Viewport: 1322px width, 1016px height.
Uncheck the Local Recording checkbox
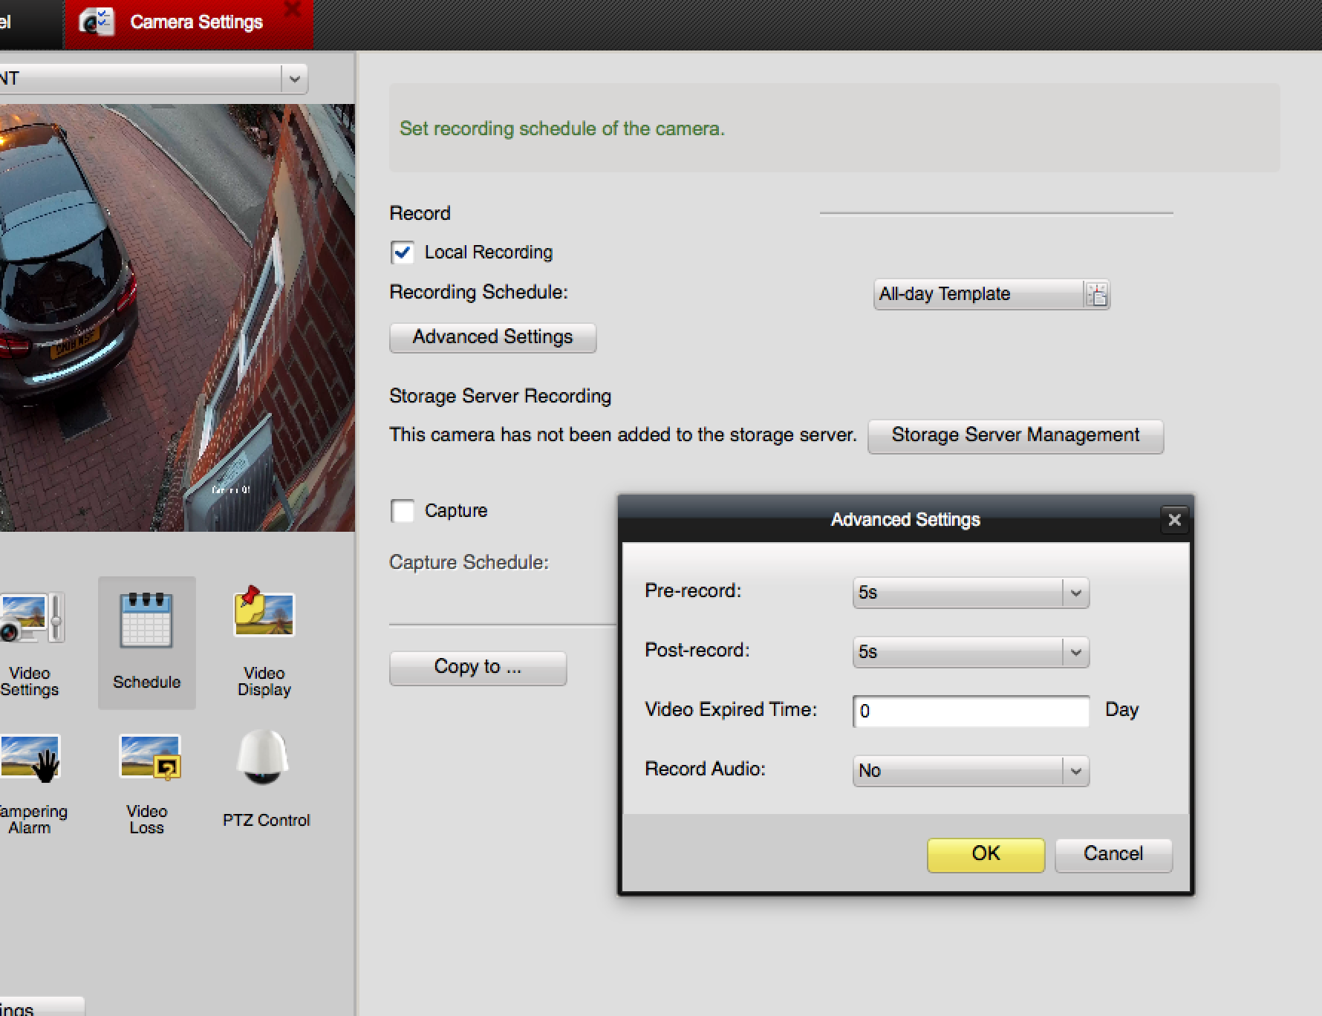click(x=403, y=253)
